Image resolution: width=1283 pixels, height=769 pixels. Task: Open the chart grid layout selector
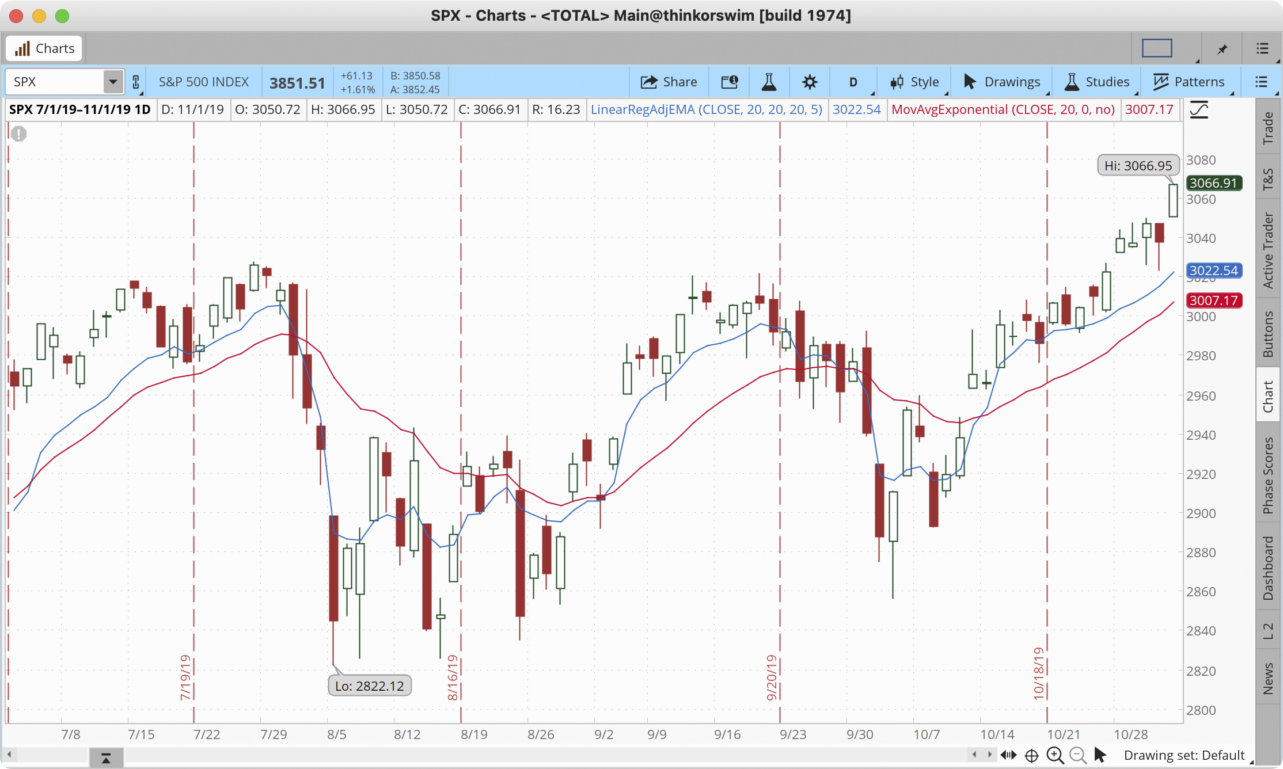[1157, 48]
